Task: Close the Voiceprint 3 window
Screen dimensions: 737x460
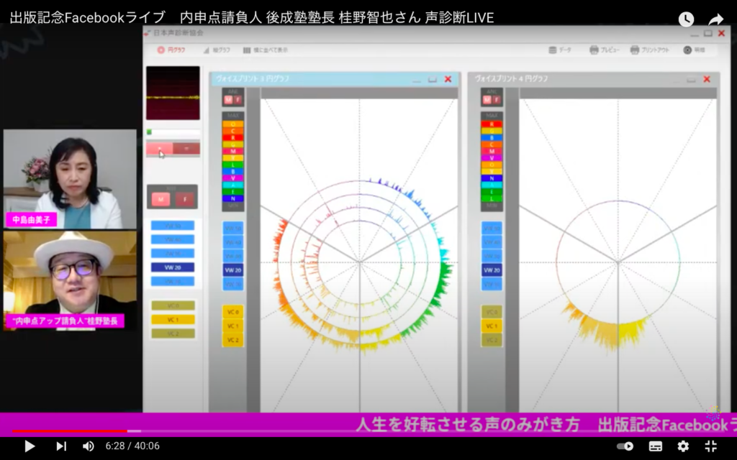Action: coord(448,79)
